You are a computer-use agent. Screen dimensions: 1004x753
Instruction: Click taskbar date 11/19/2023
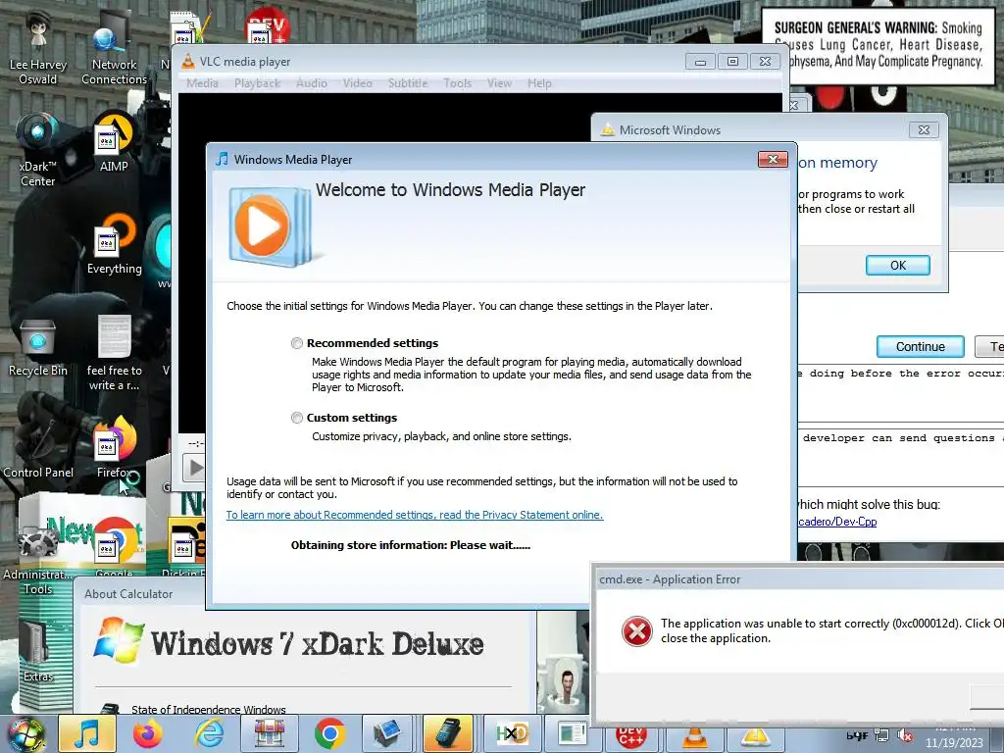point(954,743)
